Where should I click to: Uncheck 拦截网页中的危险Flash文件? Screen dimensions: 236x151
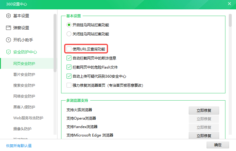(69, 67)
